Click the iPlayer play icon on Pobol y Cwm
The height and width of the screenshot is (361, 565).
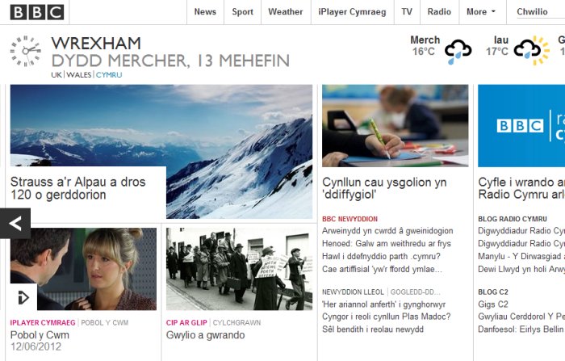click(x=23, y=297)
